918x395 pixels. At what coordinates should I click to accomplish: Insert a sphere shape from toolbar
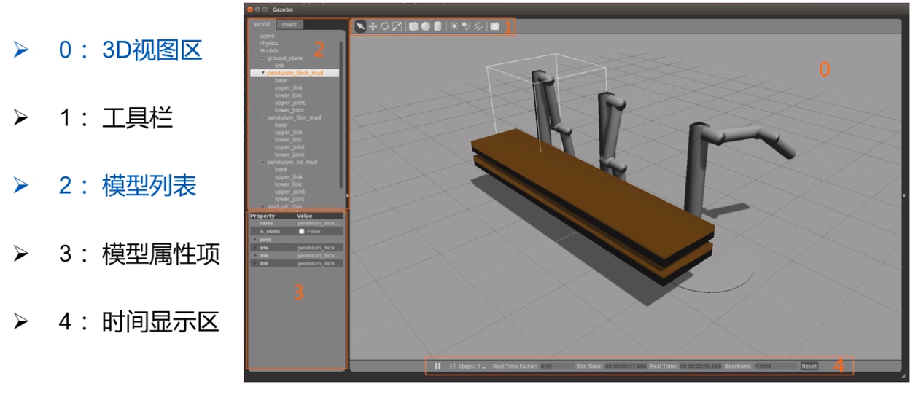(425, 26)
